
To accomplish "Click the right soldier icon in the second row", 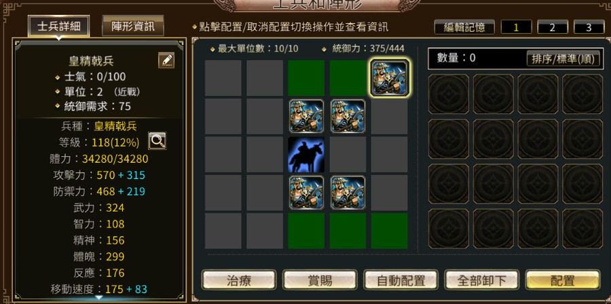I will coord(348,116).
